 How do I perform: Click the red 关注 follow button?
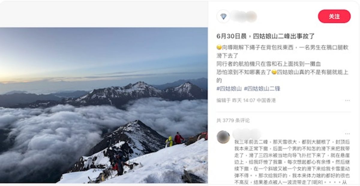tap(334, 16)
